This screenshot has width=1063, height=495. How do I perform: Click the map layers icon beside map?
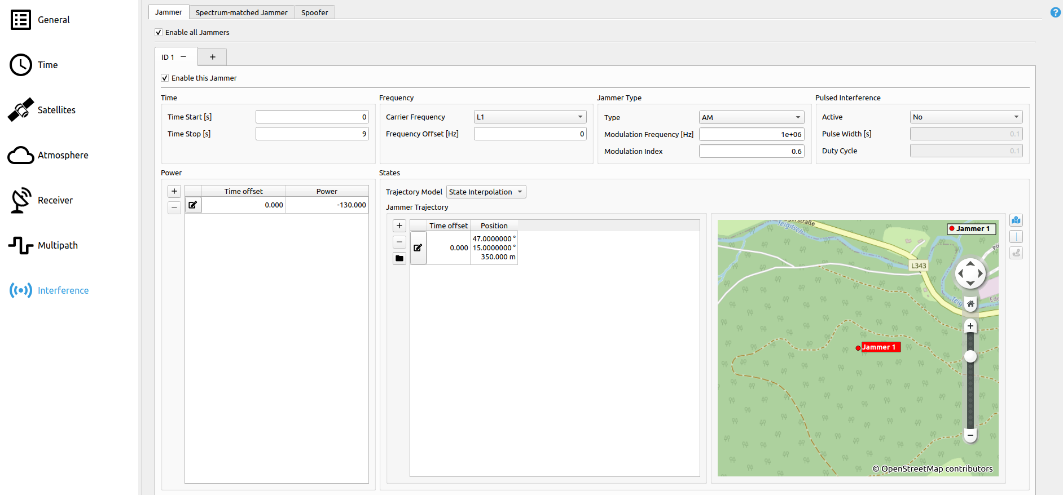[1016, 220]
